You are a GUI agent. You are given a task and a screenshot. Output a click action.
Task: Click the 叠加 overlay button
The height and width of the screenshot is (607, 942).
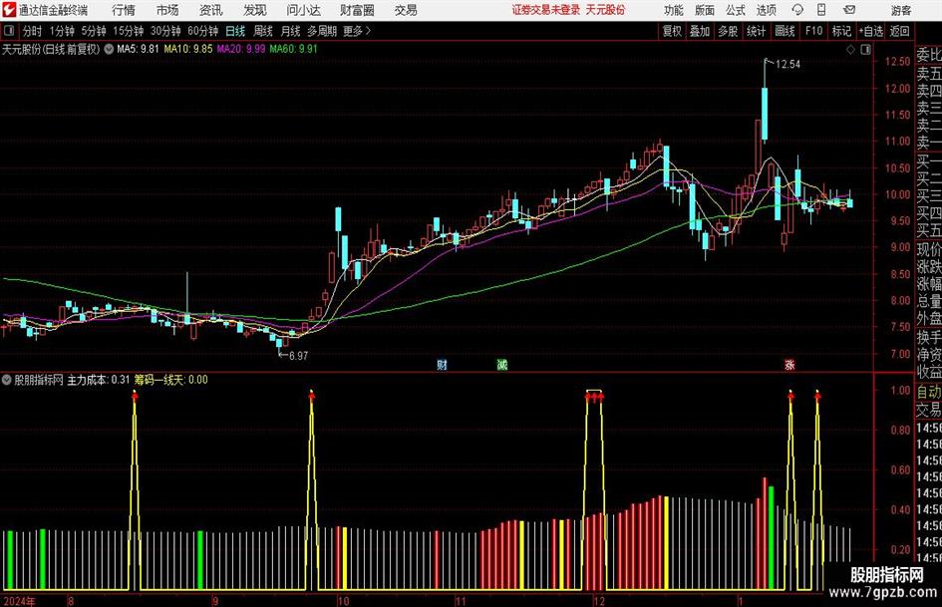point(700,31)
